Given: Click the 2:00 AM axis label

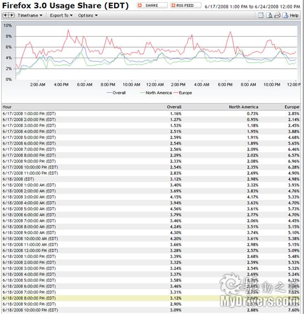Looking at the screenshot, I should (x=37, y=84).
